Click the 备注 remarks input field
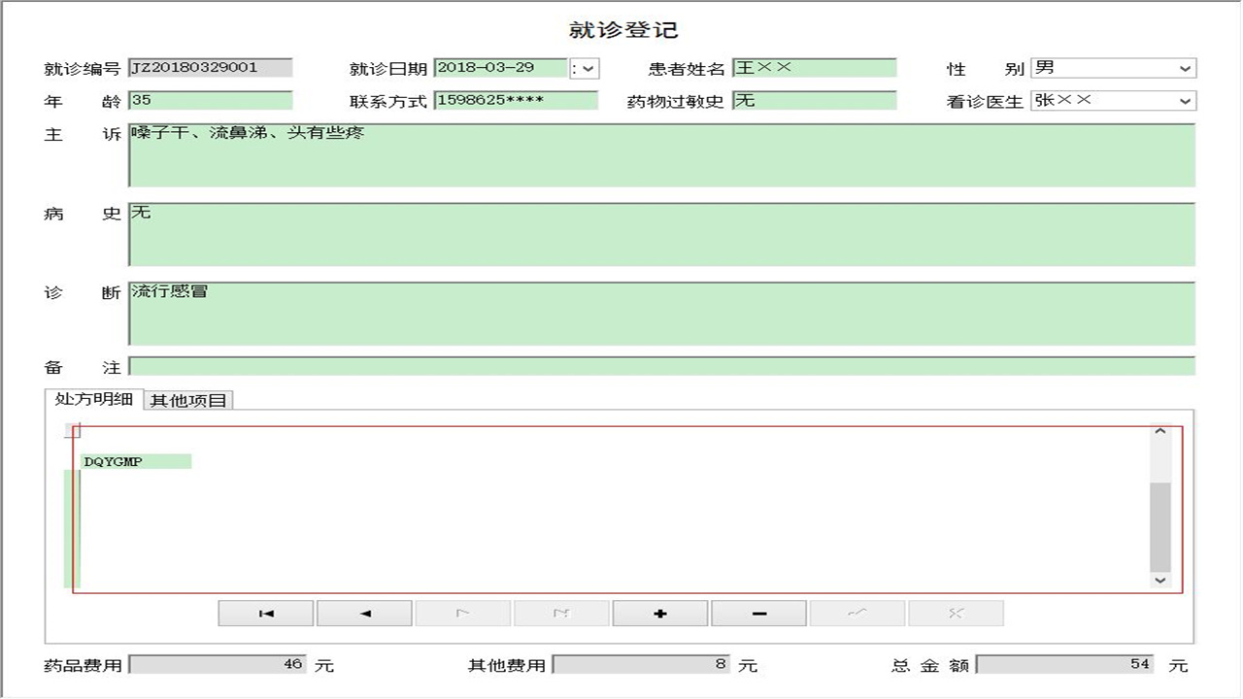 (x=660, y=365)
